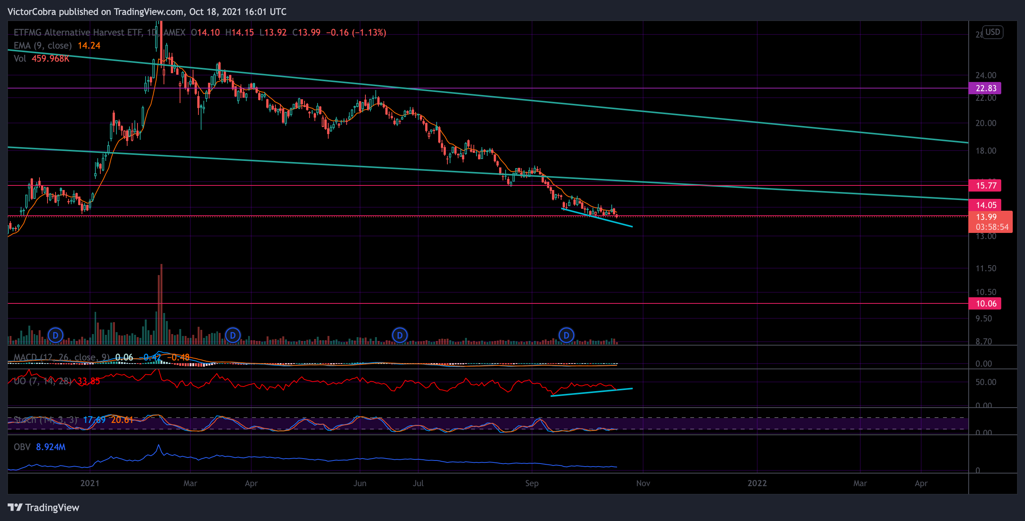This screenshot has height=521, width=1025.
Task: Click the 2022 date axis label
Action: click(757, 483)
